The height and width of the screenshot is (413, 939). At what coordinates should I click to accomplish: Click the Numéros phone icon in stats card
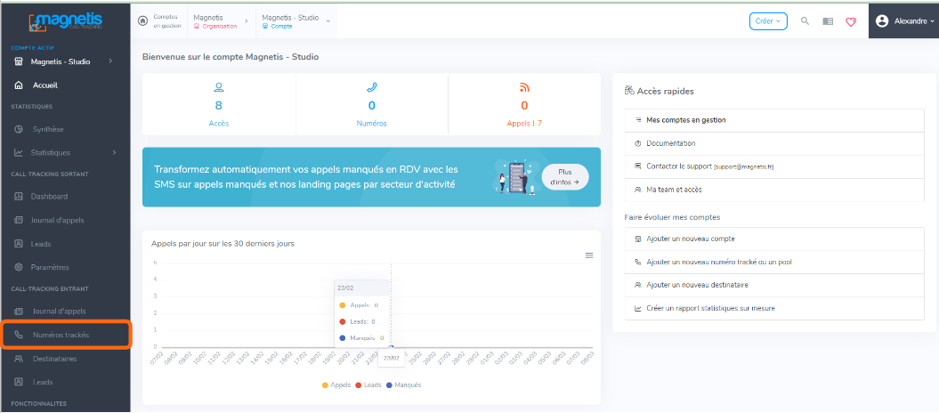[371, 88]
